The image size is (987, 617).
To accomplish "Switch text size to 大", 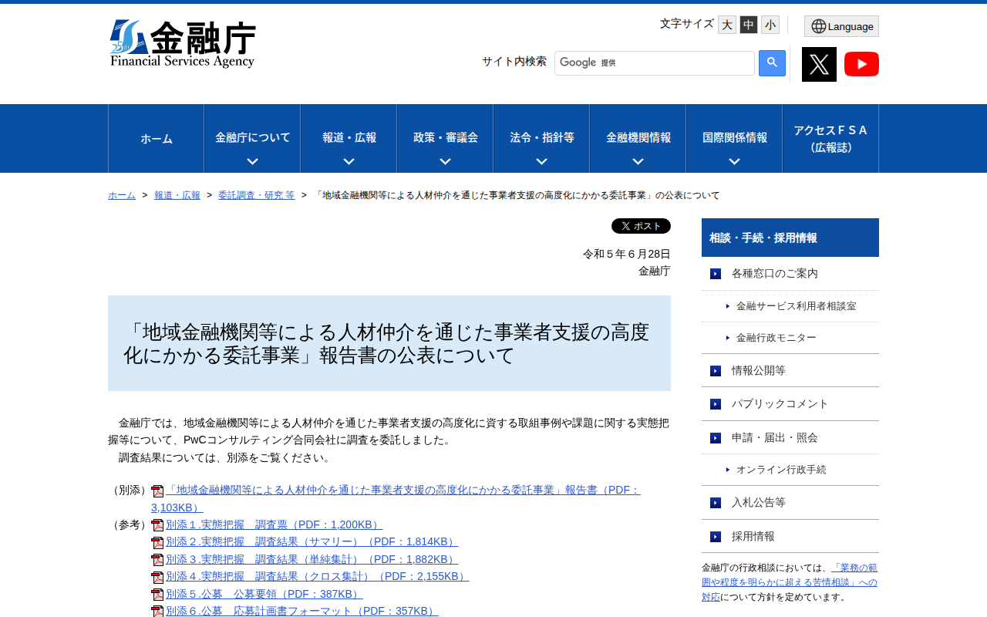I will 726,24.
